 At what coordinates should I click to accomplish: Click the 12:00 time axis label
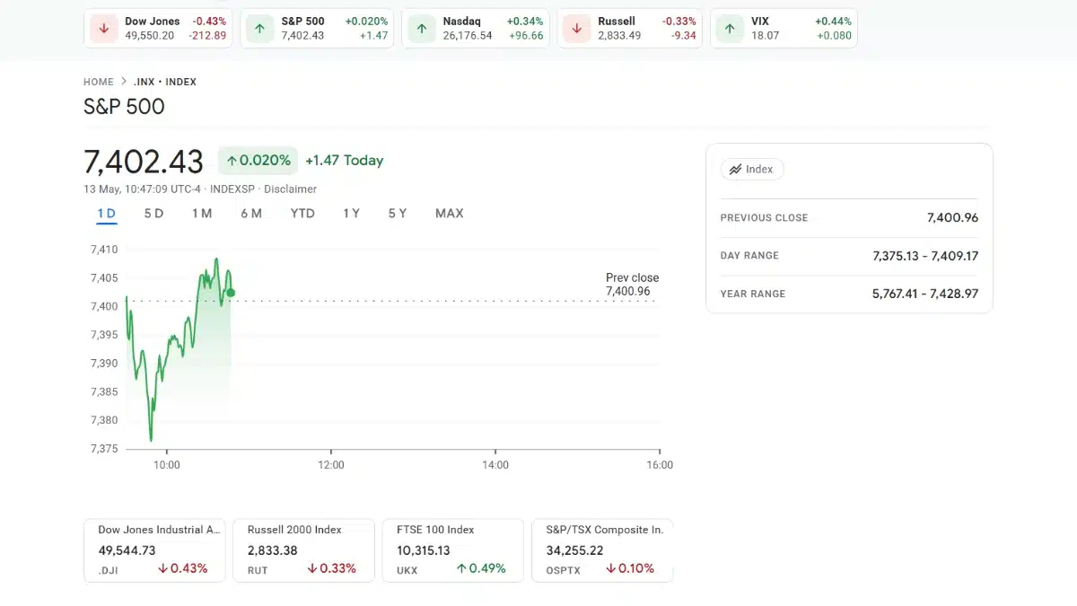(x=331, y=465)
